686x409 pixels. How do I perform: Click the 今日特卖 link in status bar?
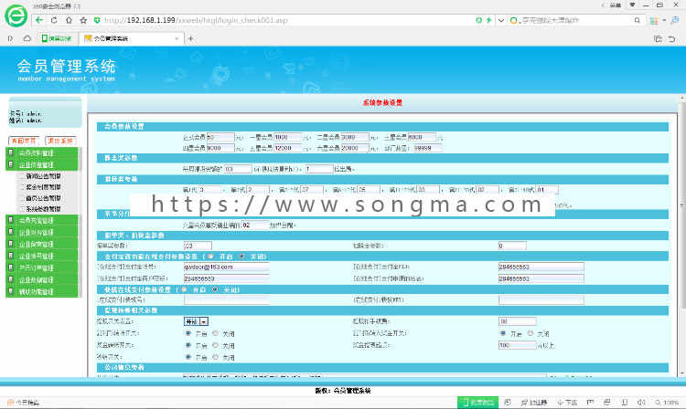point(24,403)
